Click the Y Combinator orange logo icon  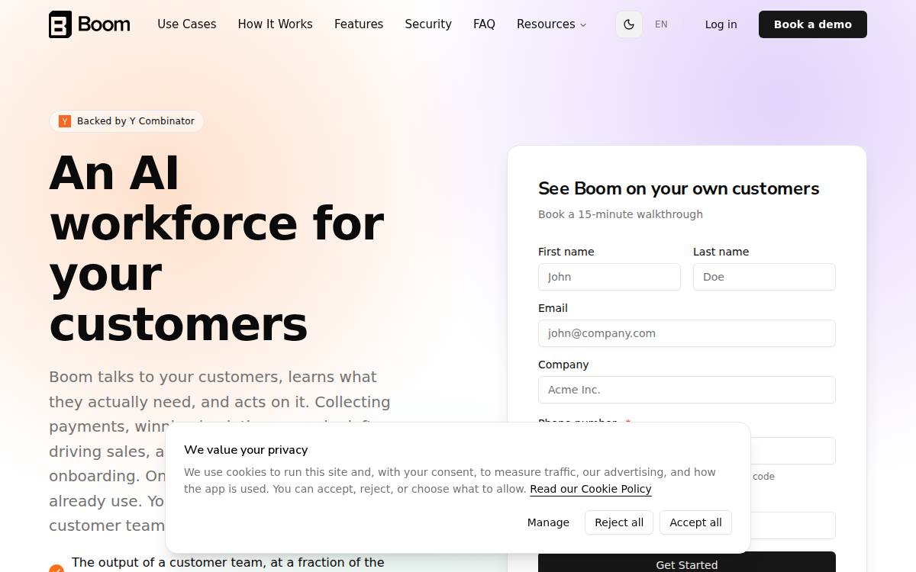(x=65, y=121)
